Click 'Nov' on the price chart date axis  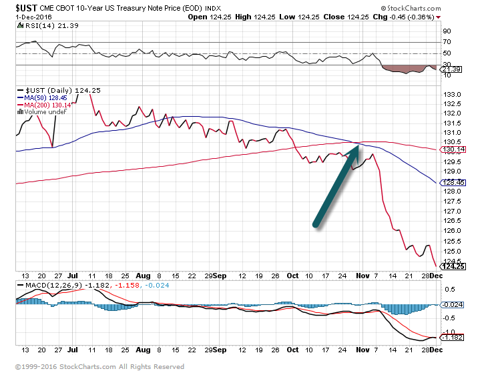tap(362, 276)
